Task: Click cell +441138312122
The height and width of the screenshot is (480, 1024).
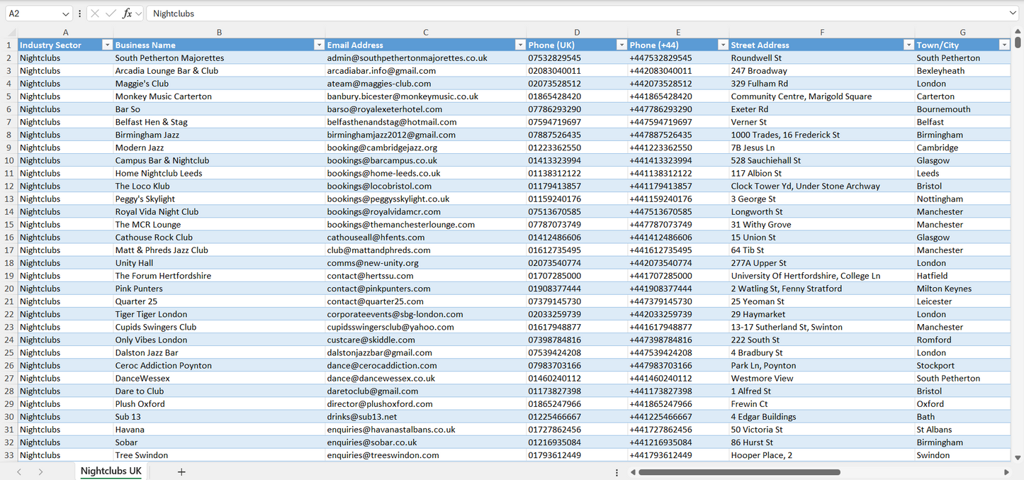Action: coord(678,173)
